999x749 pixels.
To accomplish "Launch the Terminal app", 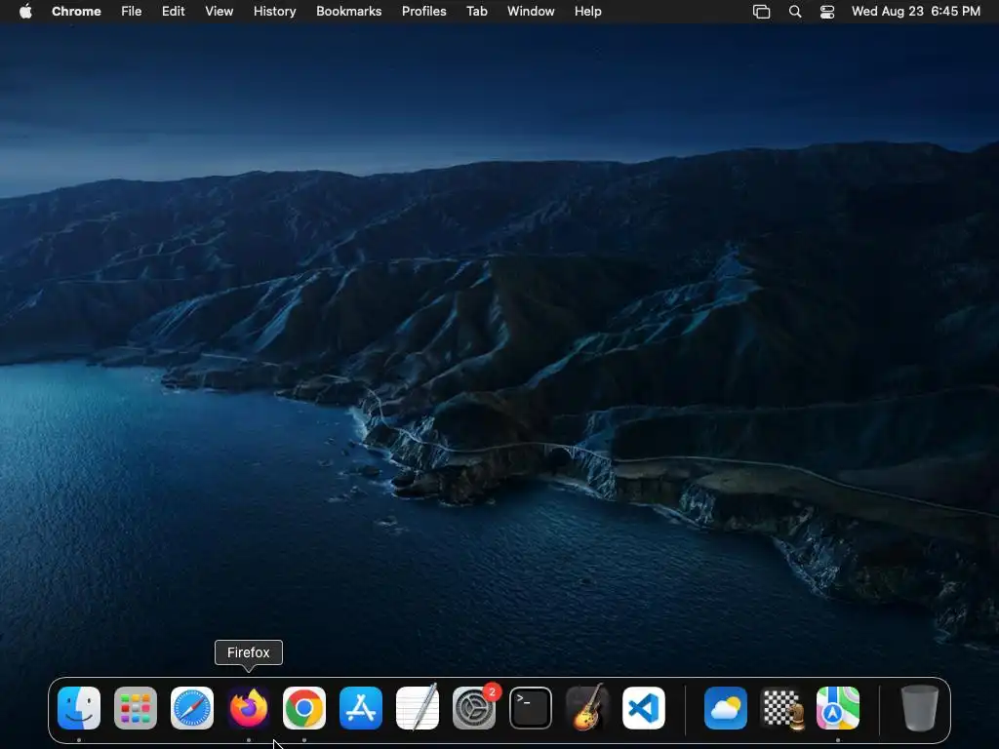I will pos(531,708).
